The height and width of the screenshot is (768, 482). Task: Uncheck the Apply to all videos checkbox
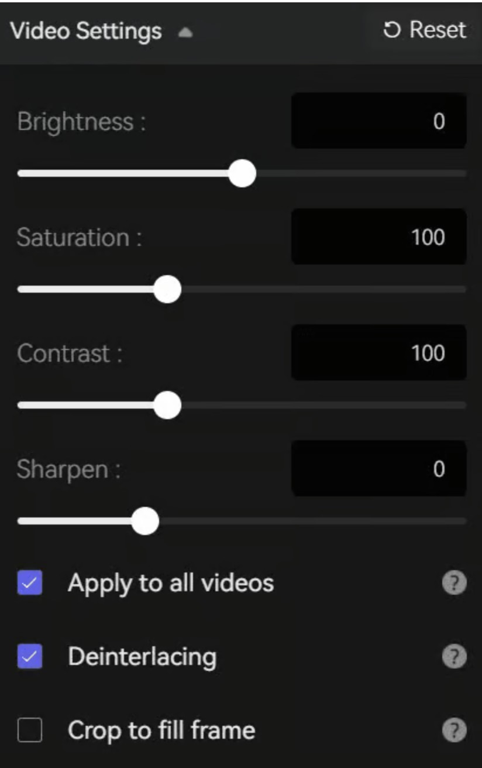pos(30,583)
